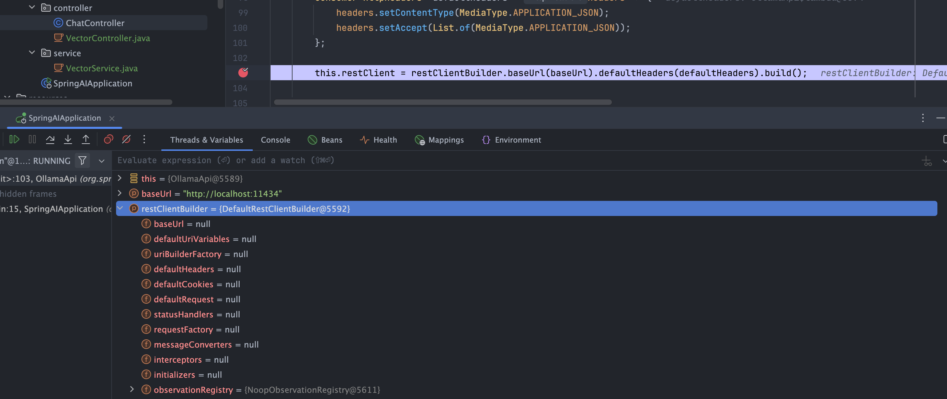The height and width of the screenshot is (399, 947).
Task: Click setAccept in code line 100
Action: coord(403,27)
